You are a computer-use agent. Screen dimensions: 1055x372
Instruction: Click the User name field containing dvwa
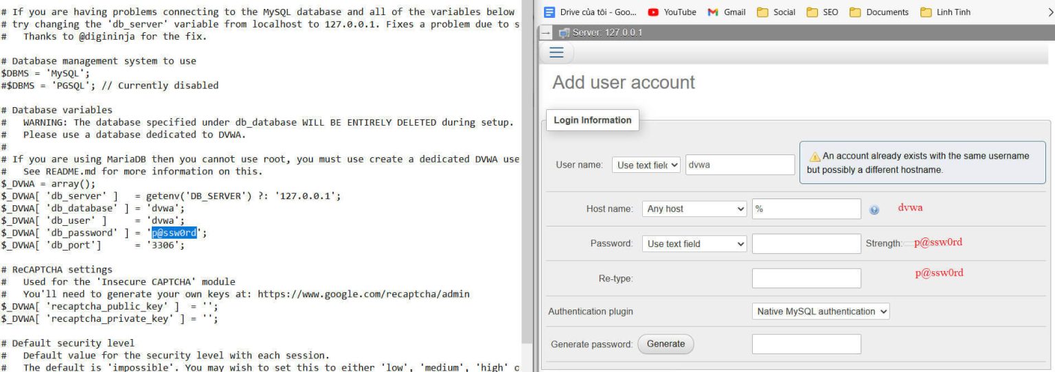click(740, 165)
